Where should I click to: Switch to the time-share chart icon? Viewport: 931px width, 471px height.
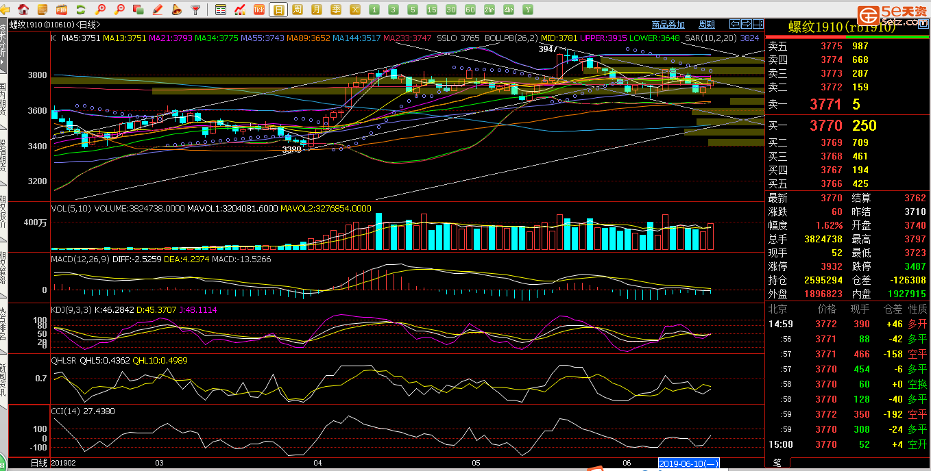[x=240, y=10]
